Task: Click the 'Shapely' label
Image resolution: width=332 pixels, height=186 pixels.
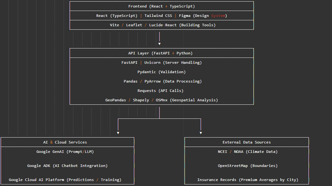Action: 141,100
